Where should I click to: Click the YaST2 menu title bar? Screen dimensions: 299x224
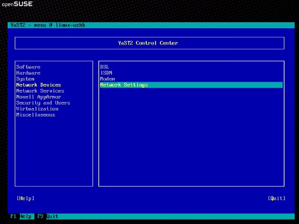(151, 25)
